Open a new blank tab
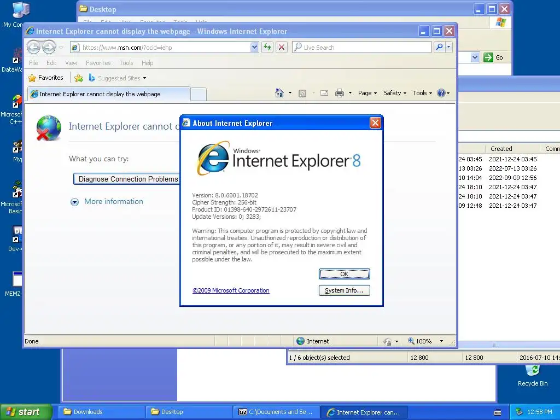Viewport: 560px width, 420px height. (x=198, y=95)
